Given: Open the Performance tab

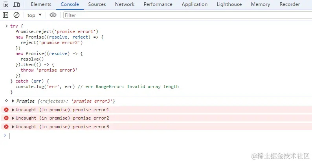Looking at the screenshot, I should (158, 4).
